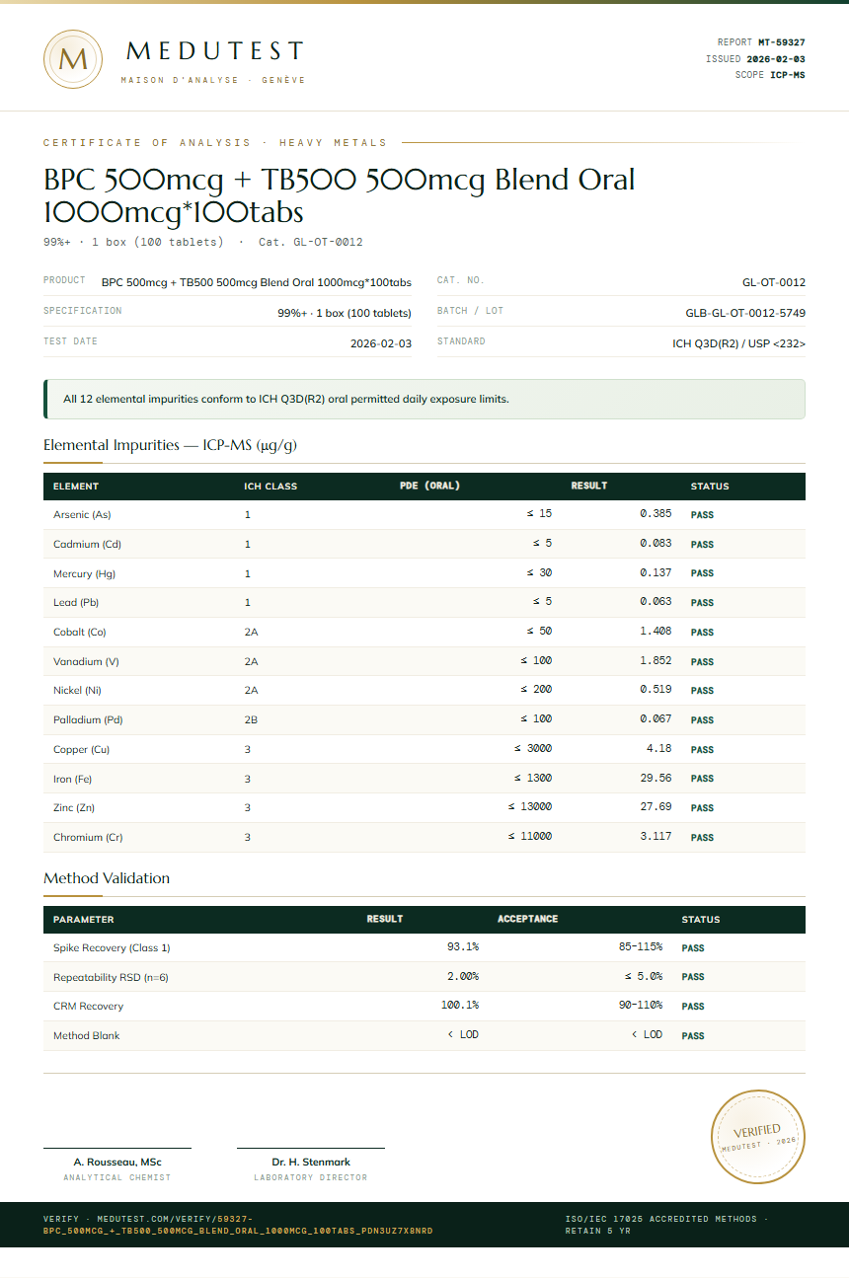This screenshot has height=1278, width=849.
Task: Click the Chromium (Cr) row label
Action: (x=88, y=837)
